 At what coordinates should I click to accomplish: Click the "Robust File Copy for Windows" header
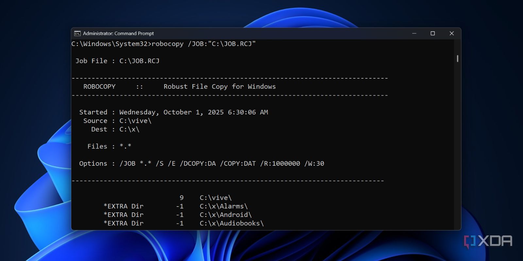(219, 87)
